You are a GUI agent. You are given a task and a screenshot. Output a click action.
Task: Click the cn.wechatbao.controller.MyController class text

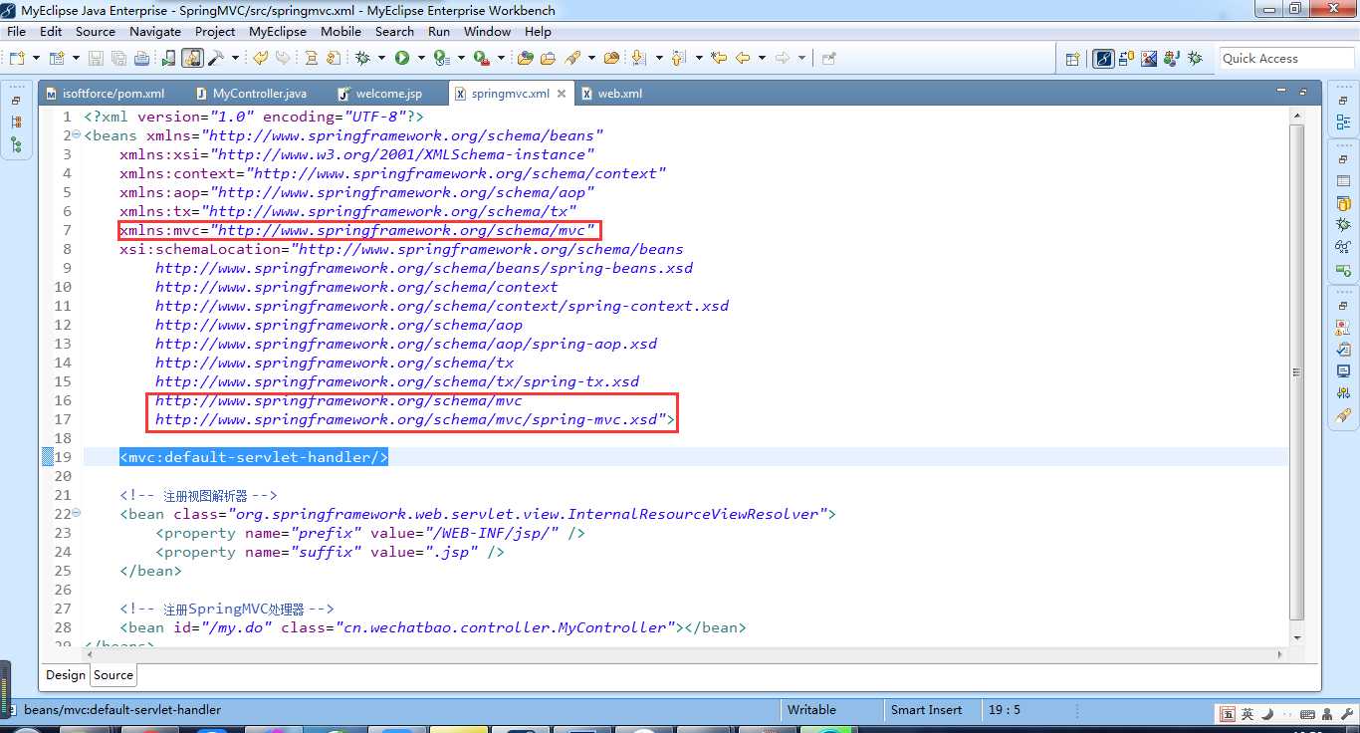[505, 627]
